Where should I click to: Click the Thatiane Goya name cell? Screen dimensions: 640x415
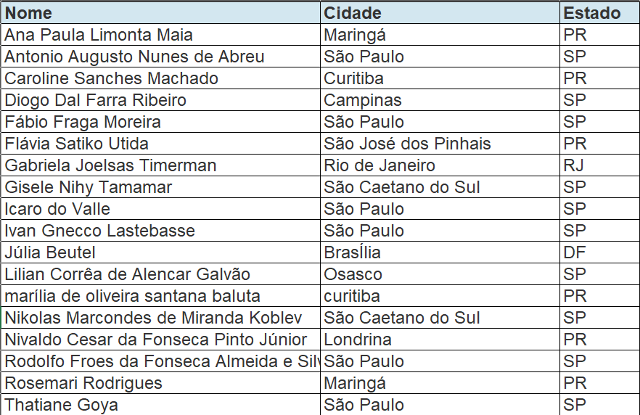62,405
